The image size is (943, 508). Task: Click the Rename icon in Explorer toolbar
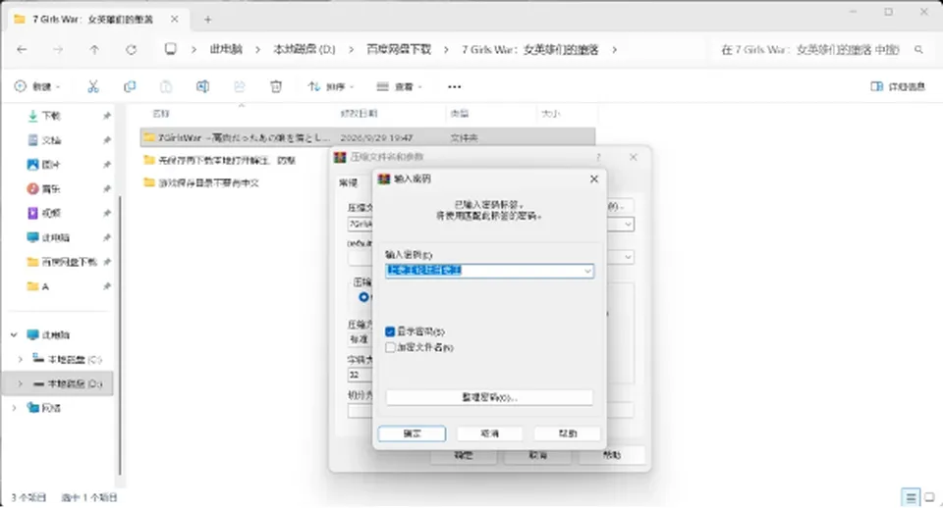click(x=202, y=86)
